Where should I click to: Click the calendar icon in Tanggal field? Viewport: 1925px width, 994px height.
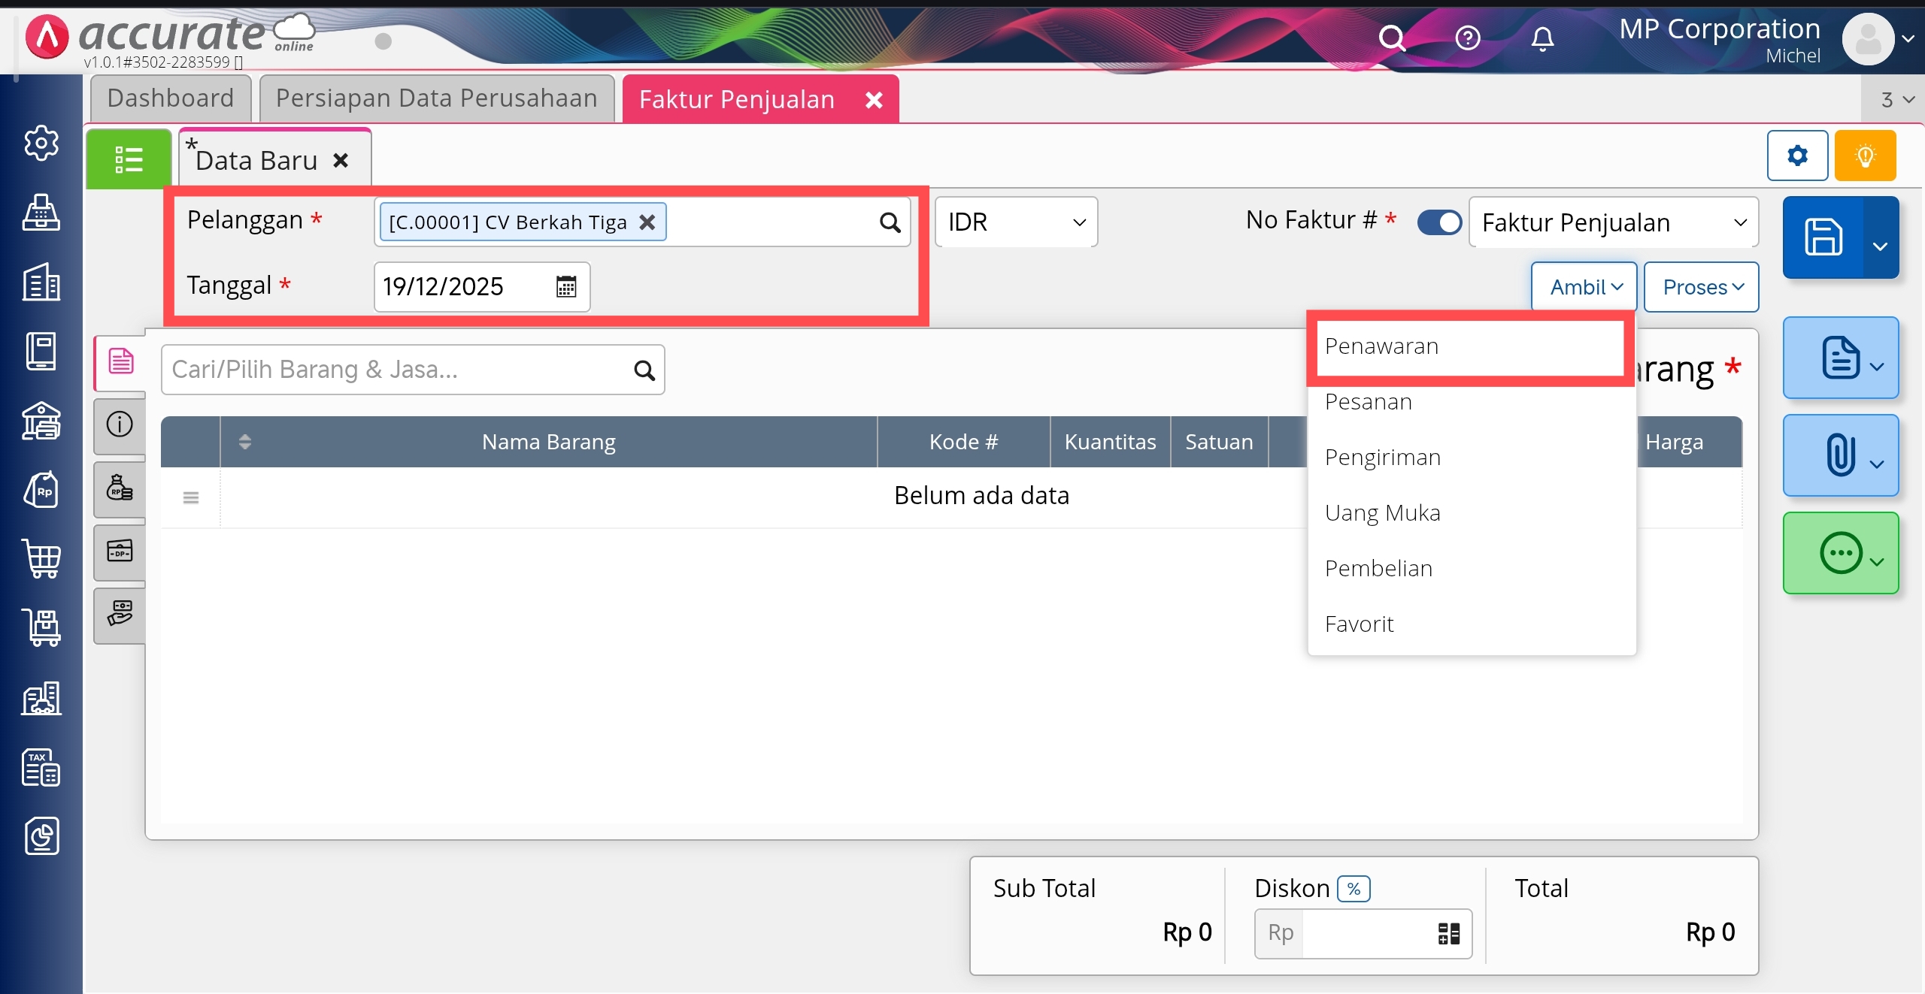click(566, 286)
